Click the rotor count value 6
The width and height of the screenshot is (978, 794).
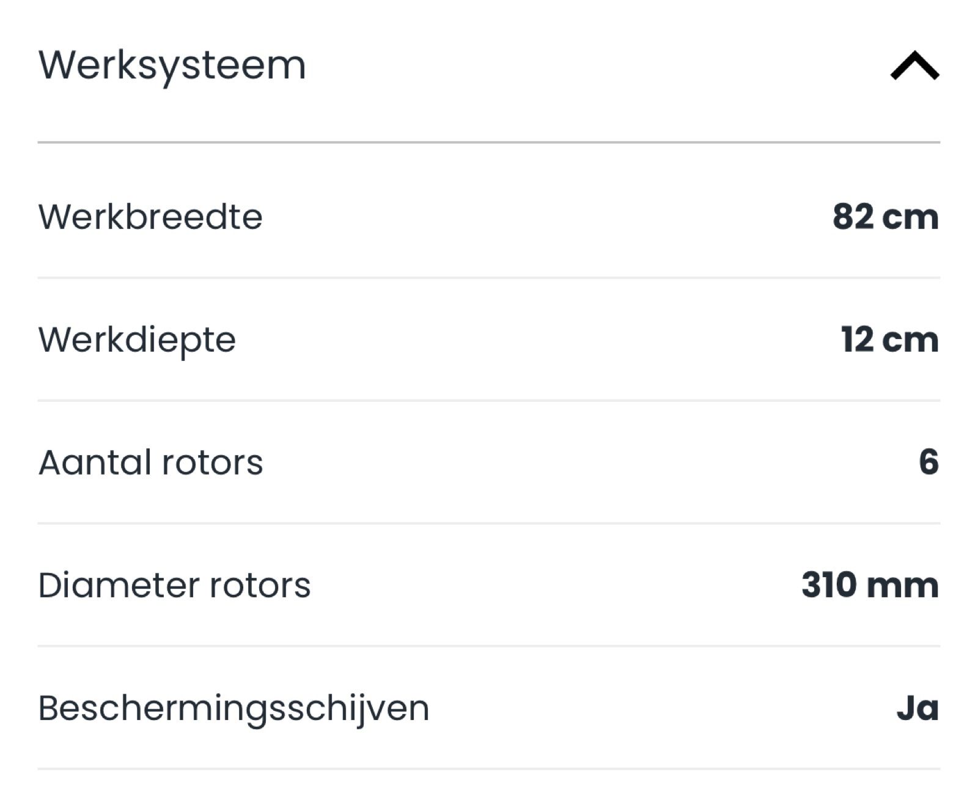[928, 462]
